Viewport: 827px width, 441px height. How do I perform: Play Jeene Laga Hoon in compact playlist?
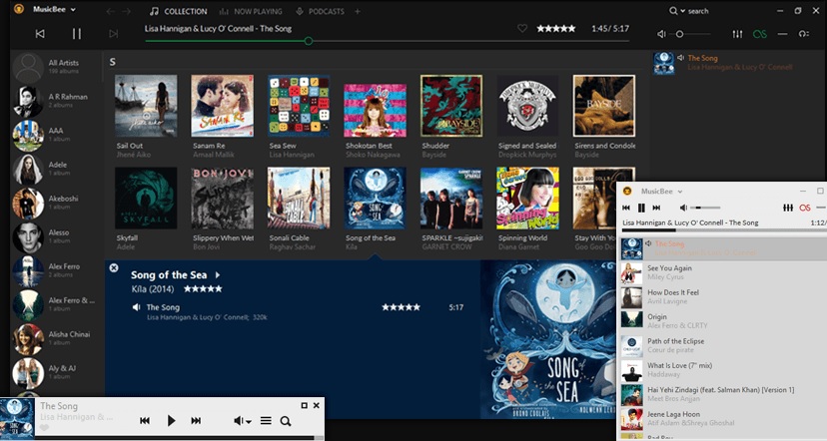[723, 418]
